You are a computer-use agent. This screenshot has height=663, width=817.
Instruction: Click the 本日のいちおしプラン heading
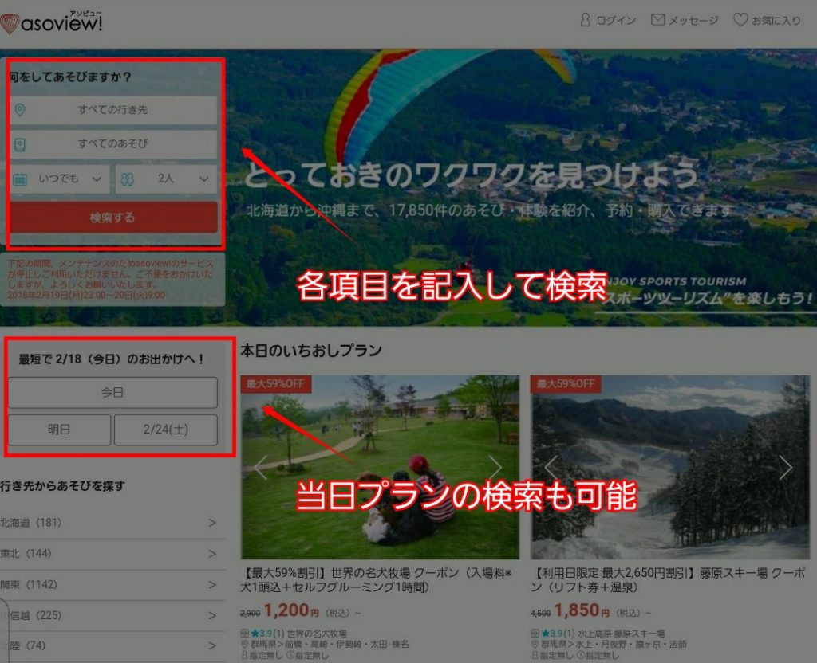[311, 351]
